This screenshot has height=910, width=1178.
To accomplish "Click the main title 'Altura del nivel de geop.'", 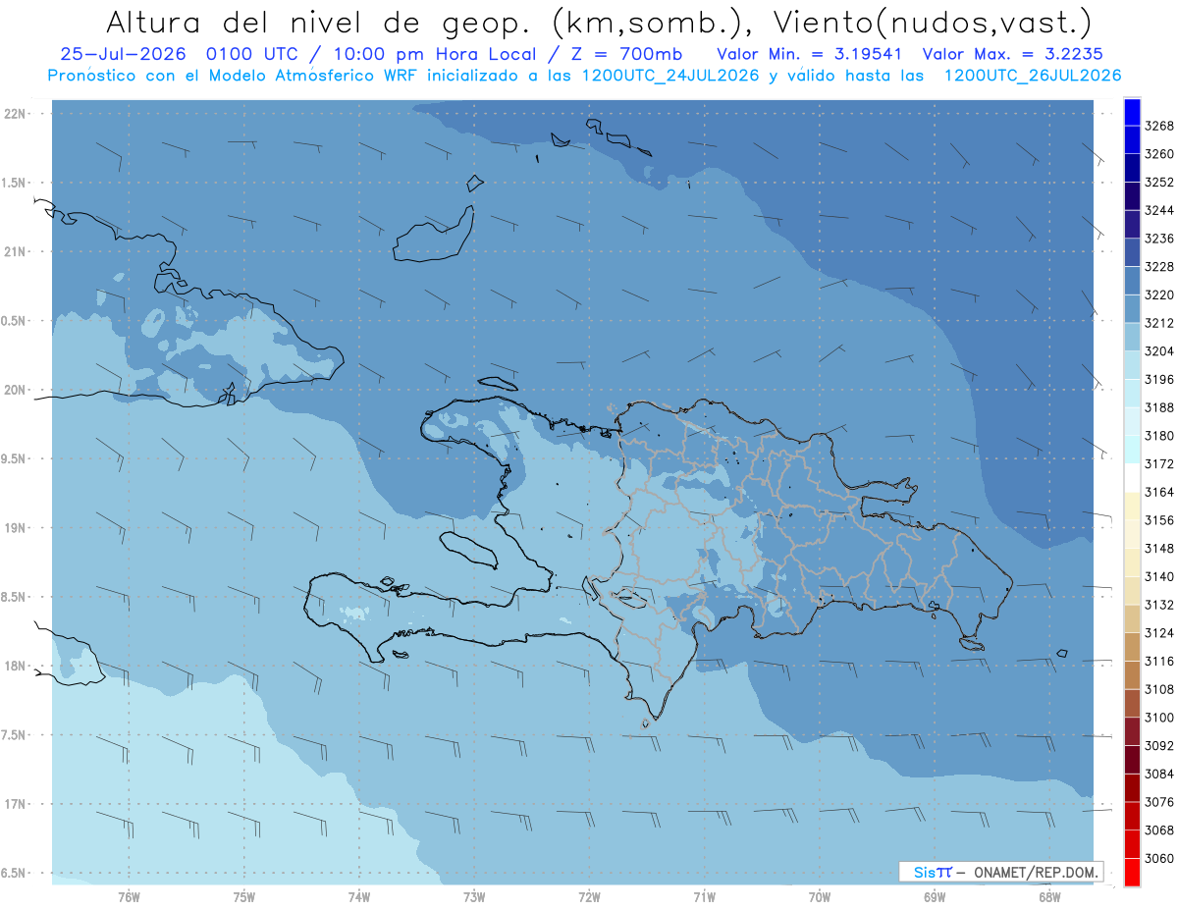I will point(321,22).
